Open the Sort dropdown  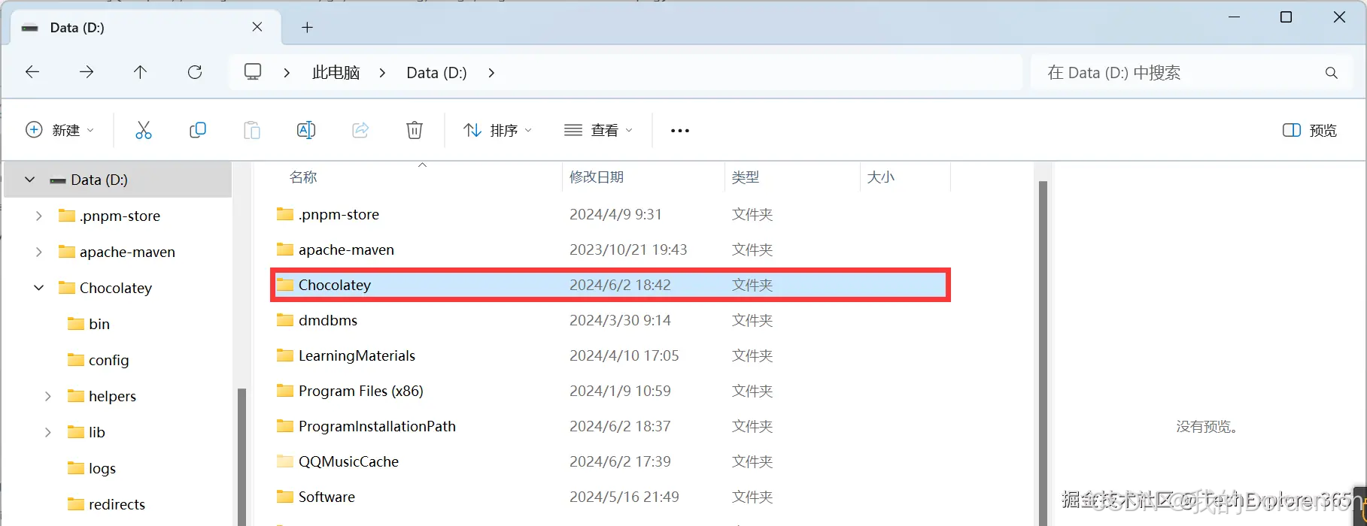click(x=498, y=130)
